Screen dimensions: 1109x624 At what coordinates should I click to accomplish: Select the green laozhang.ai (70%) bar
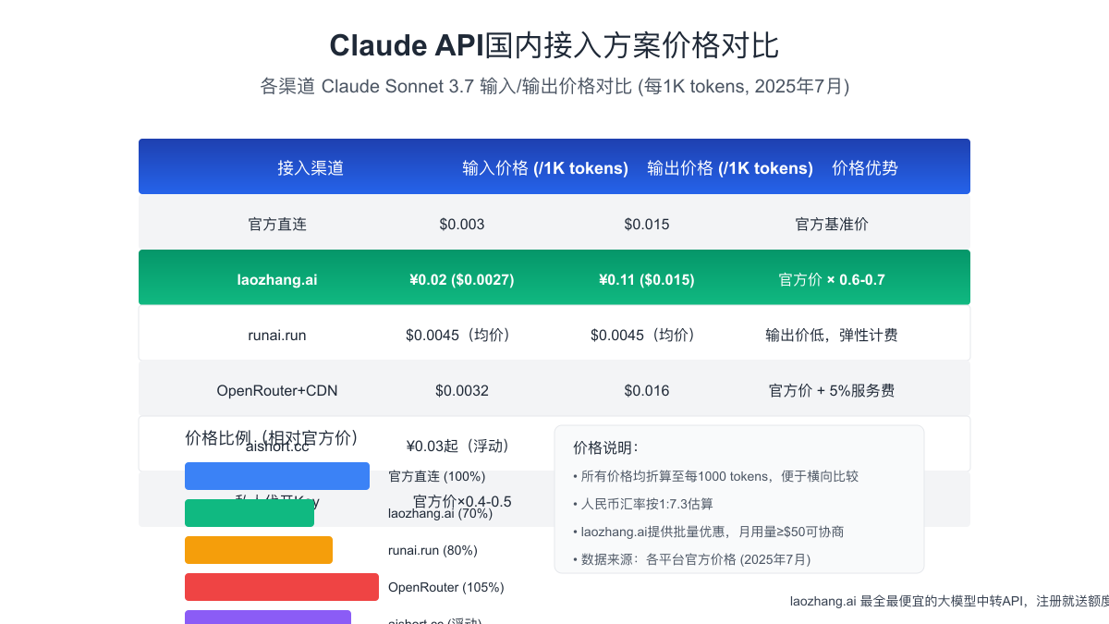[250, 513]
